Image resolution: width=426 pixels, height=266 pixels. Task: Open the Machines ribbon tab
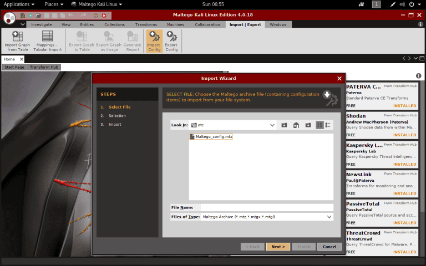pyautogui.click(x=175, y=25)
